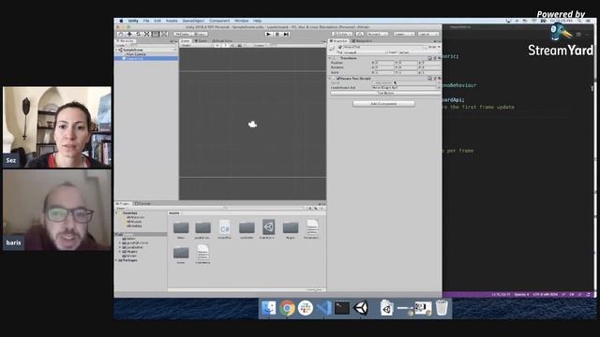This screenshot has width=600, height=337.
Task: Open script component settings gear
Action: point(440,79)
